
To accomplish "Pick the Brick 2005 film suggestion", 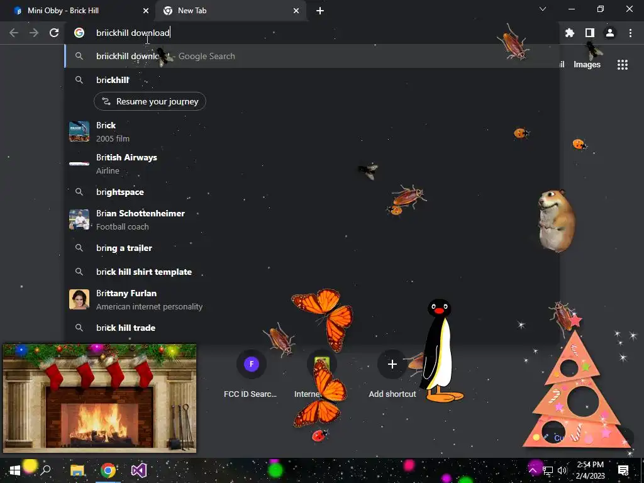I will click(x=312, y=131).
